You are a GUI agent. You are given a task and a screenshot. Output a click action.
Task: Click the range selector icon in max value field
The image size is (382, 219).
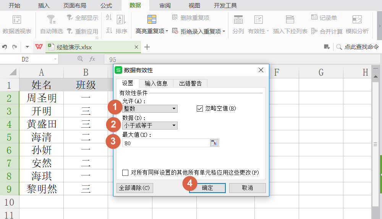(214, 143)
